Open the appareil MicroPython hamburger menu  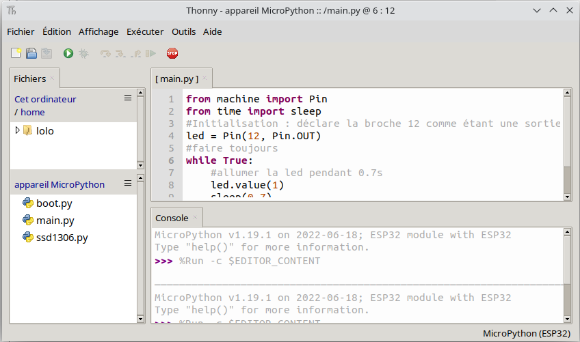(x=128, y=183)
